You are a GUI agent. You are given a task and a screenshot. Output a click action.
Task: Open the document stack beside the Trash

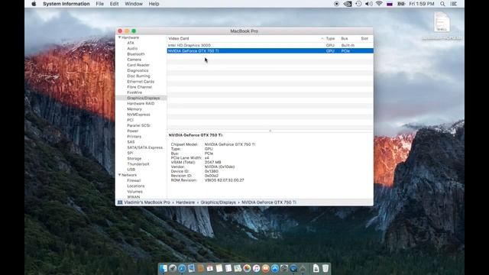(x=316, y=268)
